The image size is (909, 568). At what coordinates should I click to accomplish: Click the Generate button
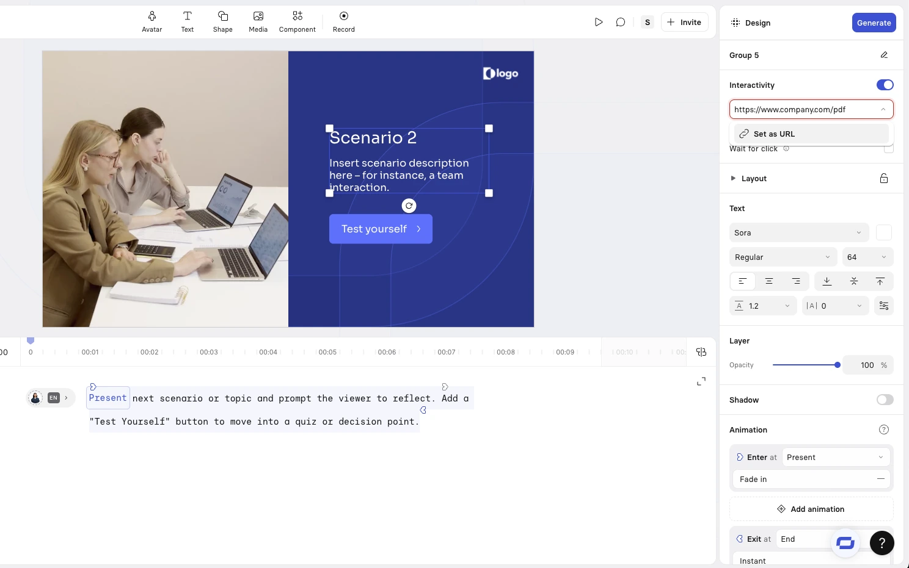874,23
